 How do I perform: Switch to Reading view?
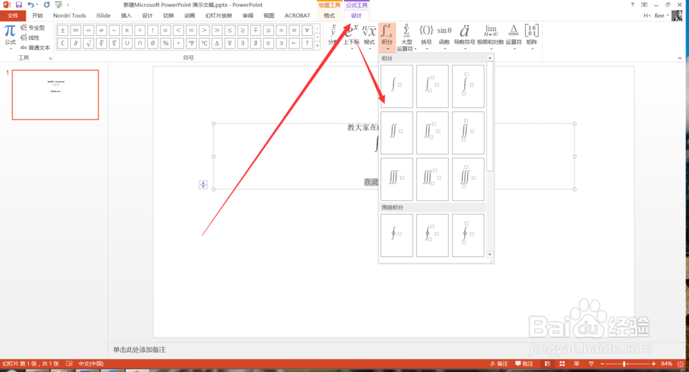[577, 364]
